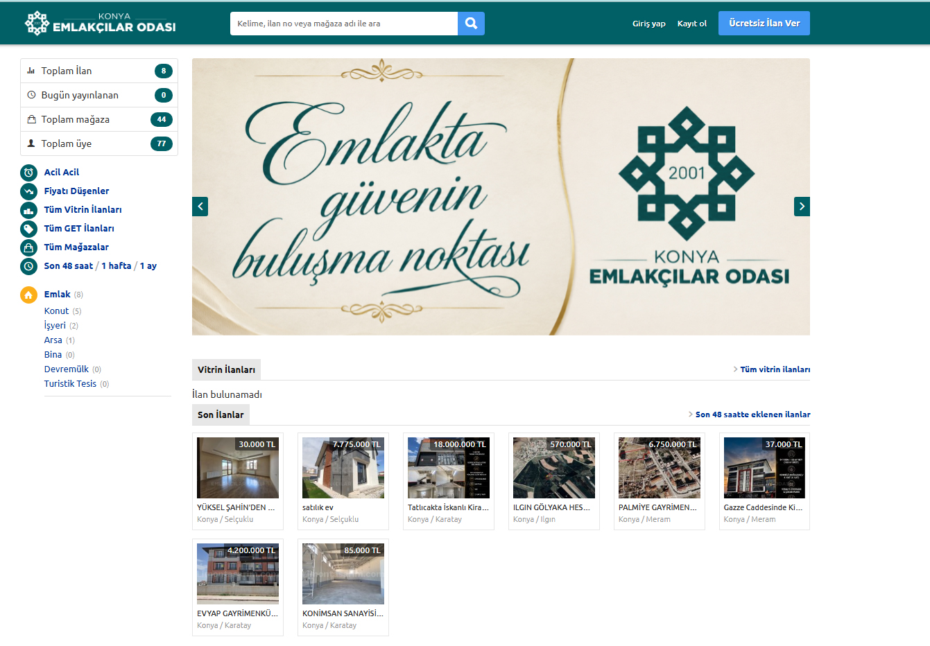Click the 18.000.000 TL listing thumbnail
The image size is (930, 646).
(449, 468)
